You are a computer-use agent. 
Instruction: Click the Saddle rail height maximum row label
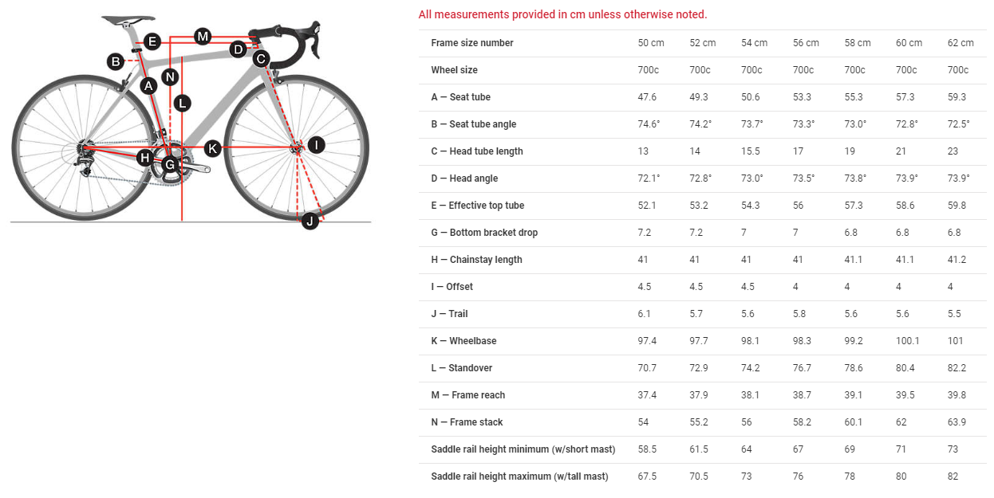(x=519, y=476)
